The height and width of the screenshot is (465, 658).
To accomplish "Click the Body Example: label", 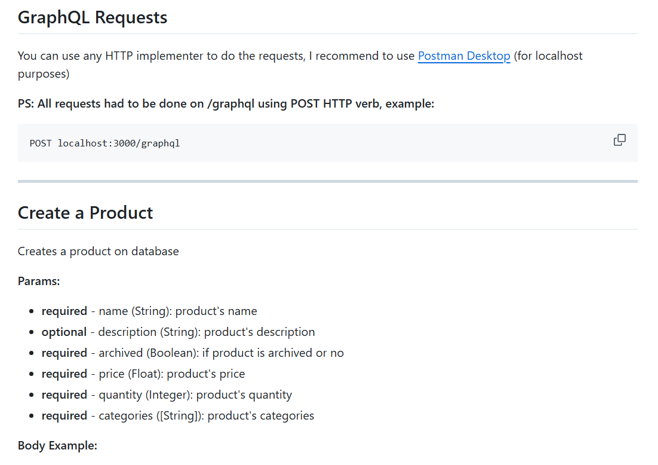I will [57, 445].
